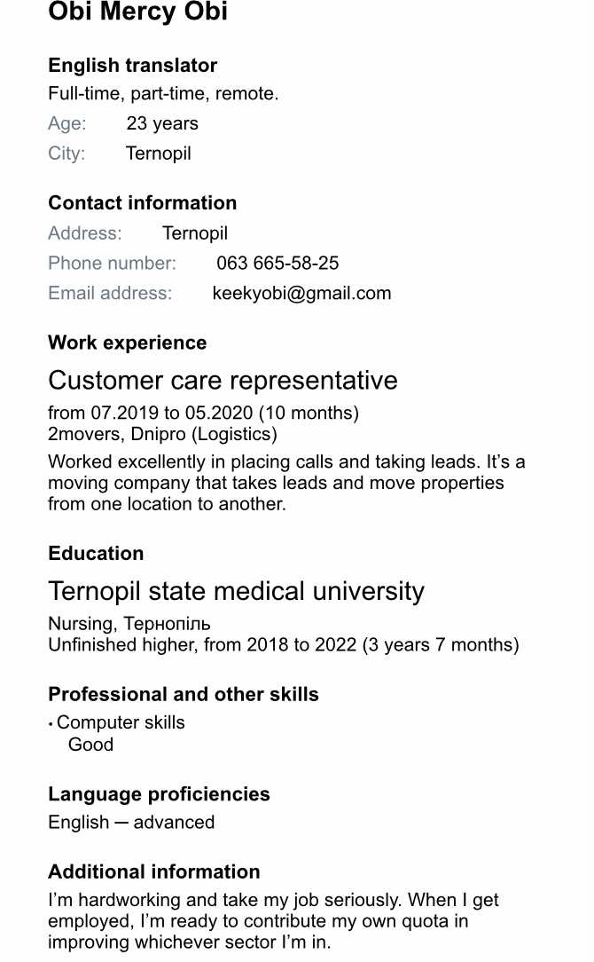The height and width of the screenshot is (962, 594).
Task: Click the phone number 063 665-58-25
Action: pos(277,264)
